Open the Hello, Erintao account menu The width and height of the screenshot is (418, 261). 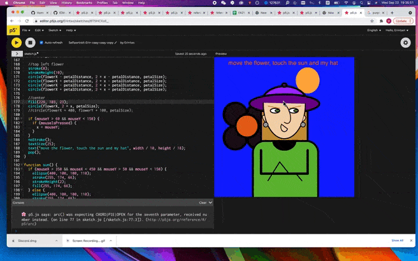pyautogui.click(x=397, y=30)
